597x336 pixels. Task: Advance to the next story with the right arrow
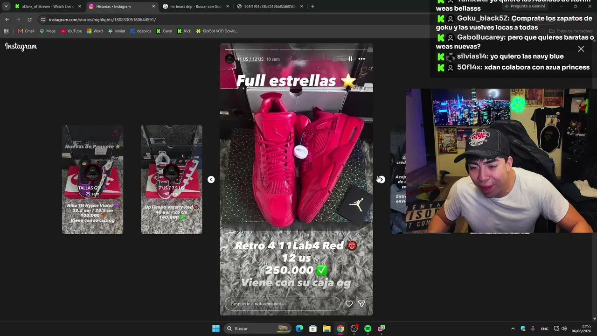[x=381, y=180]
